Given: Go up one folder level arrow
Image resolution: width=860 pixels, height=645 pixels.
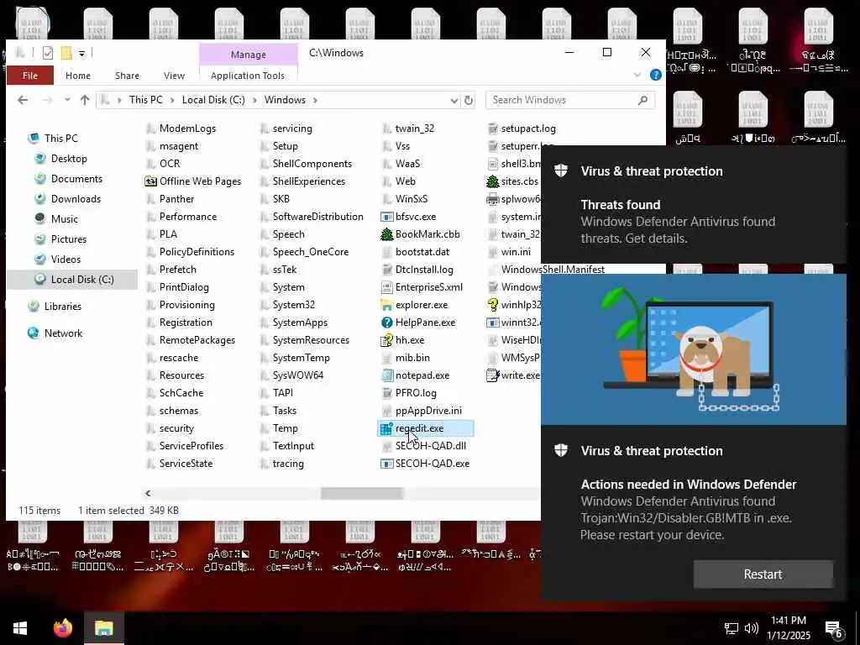Looking at the screenshot, I should (x=85, y=100).
